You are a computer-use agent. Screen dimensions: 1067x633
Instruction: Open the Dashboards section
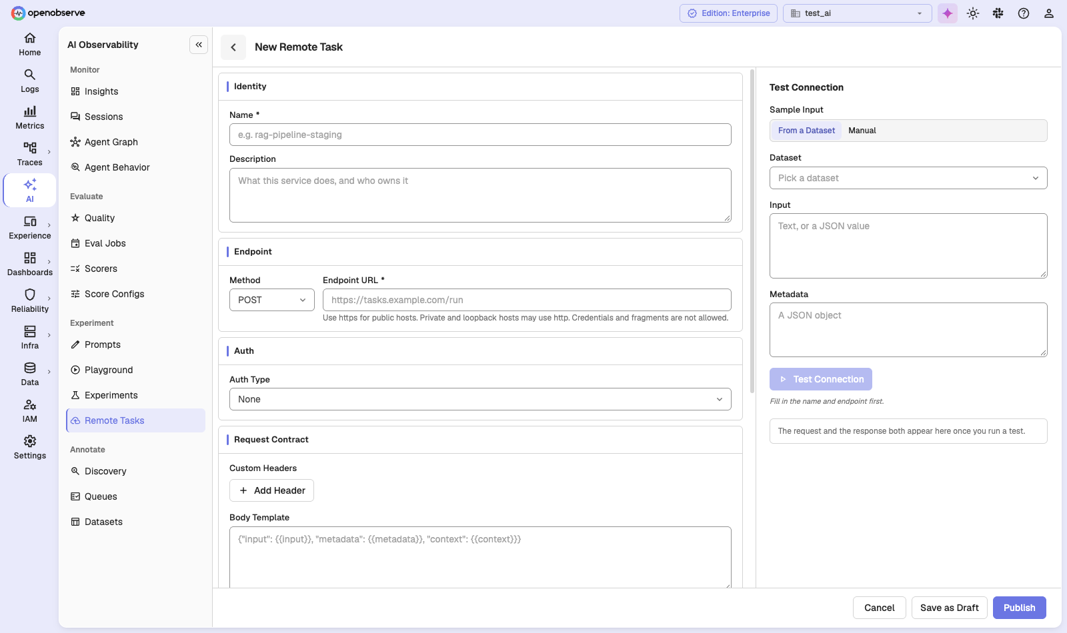pos(29,265)
